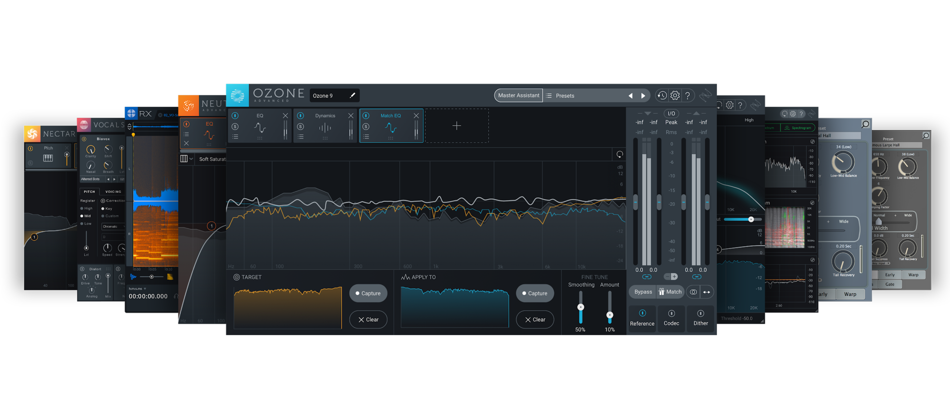Click the pencil edit icon beside Ozone 9
This screenshot has width=950, height=408.
(352, 95)
